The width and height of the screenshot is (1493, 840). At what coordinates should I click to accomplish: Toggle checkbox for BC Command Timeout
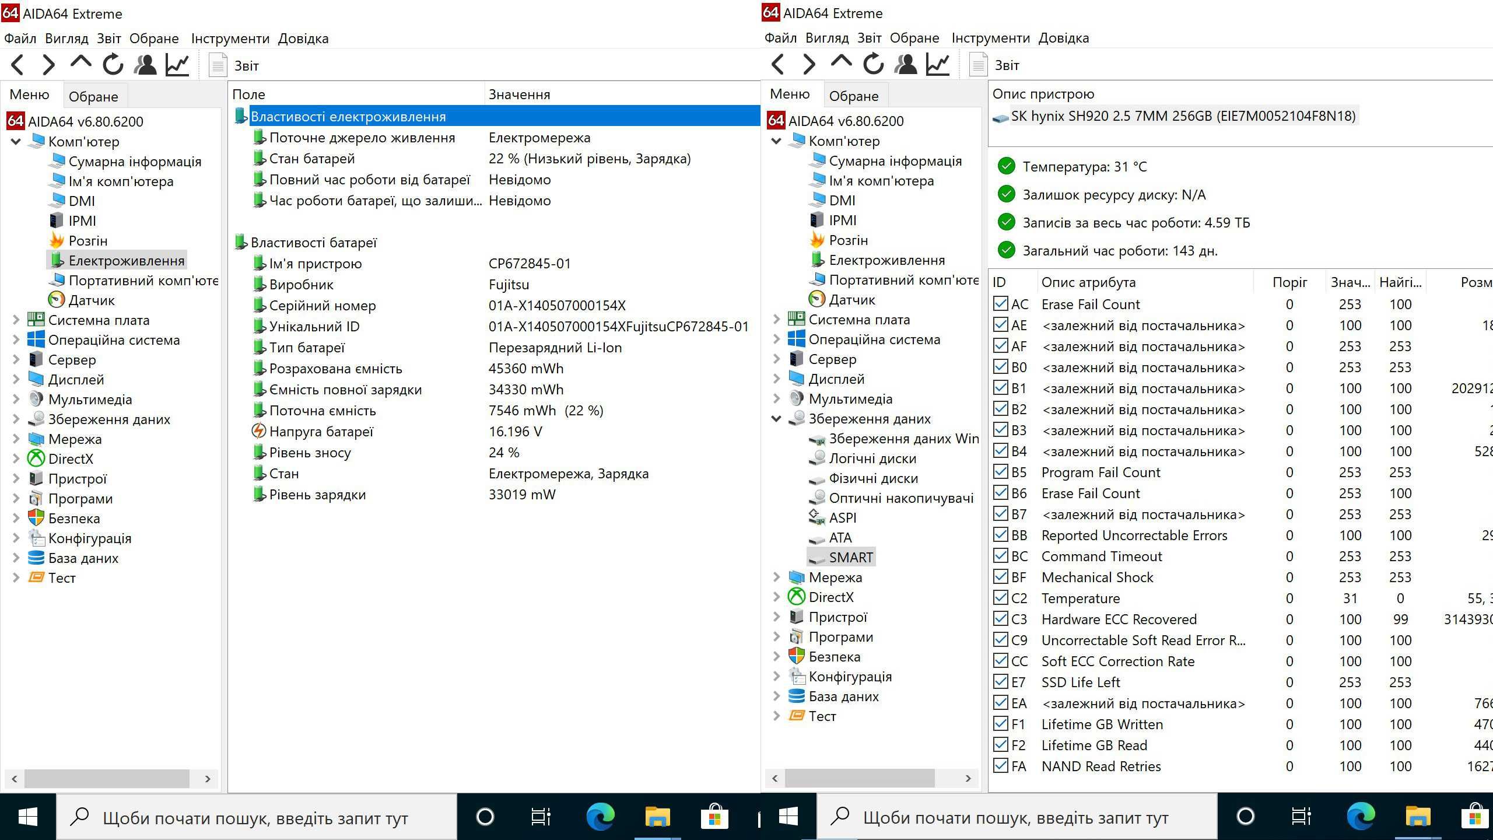(1001, 555)
